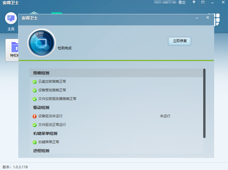The width and height of the screenshot is (228, 170).
Task: Click the red warning icon beside 设备驱动未运行
Action: pyautogui.click(x=35, y=116)
